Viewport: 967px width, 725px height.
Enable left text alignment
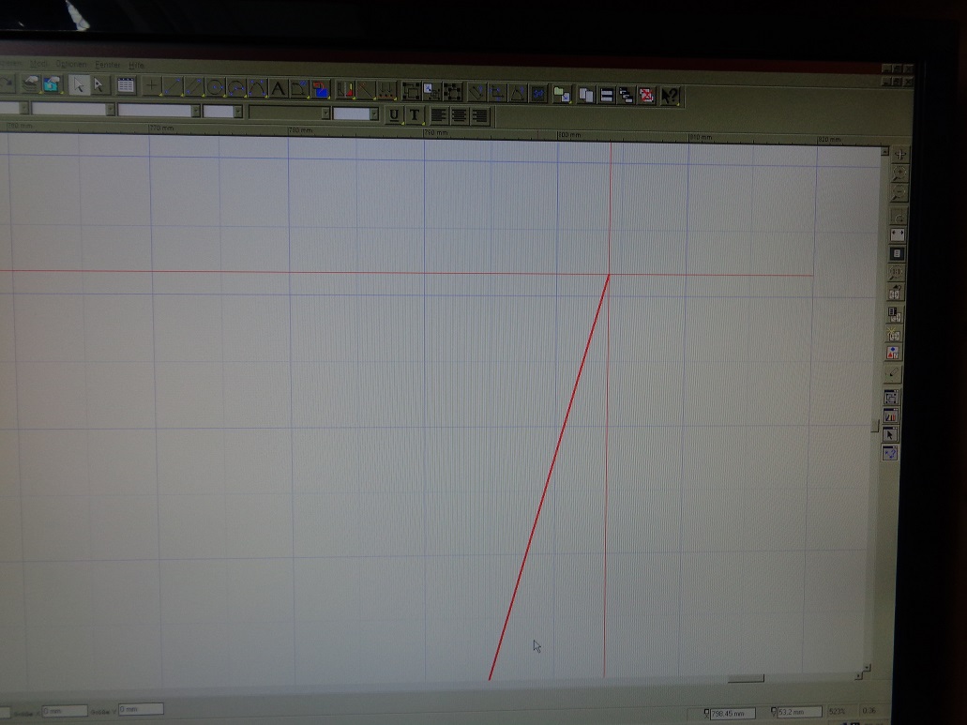[439, 115]
